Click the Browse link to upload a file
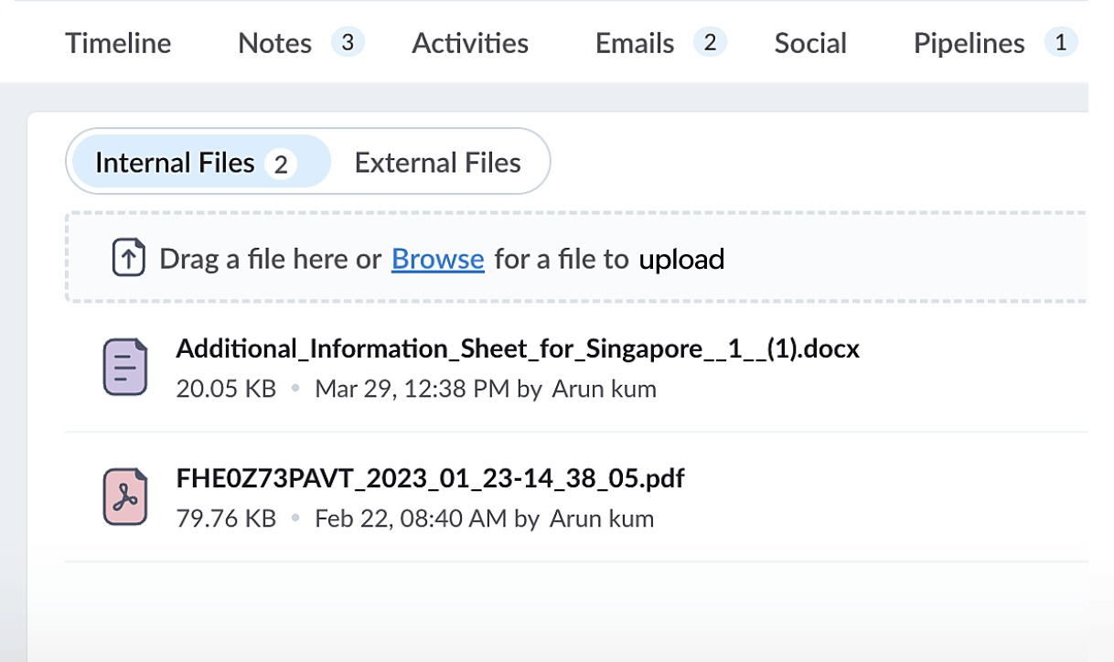The height and width of the screenshot is (662, 1114). (437, 260)
